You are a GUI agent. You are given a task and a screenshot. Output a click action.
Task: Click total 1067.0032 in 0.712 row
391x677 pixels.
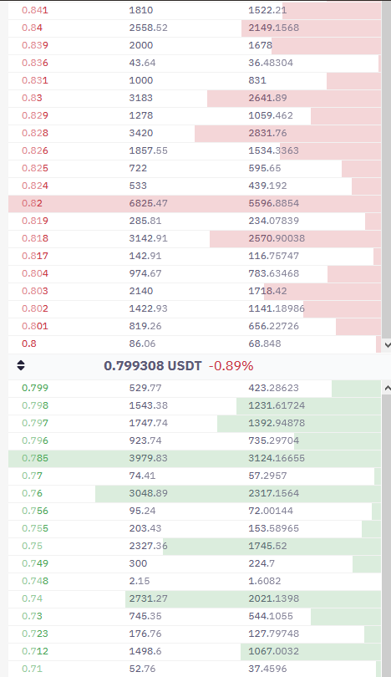tap(273, 651)
